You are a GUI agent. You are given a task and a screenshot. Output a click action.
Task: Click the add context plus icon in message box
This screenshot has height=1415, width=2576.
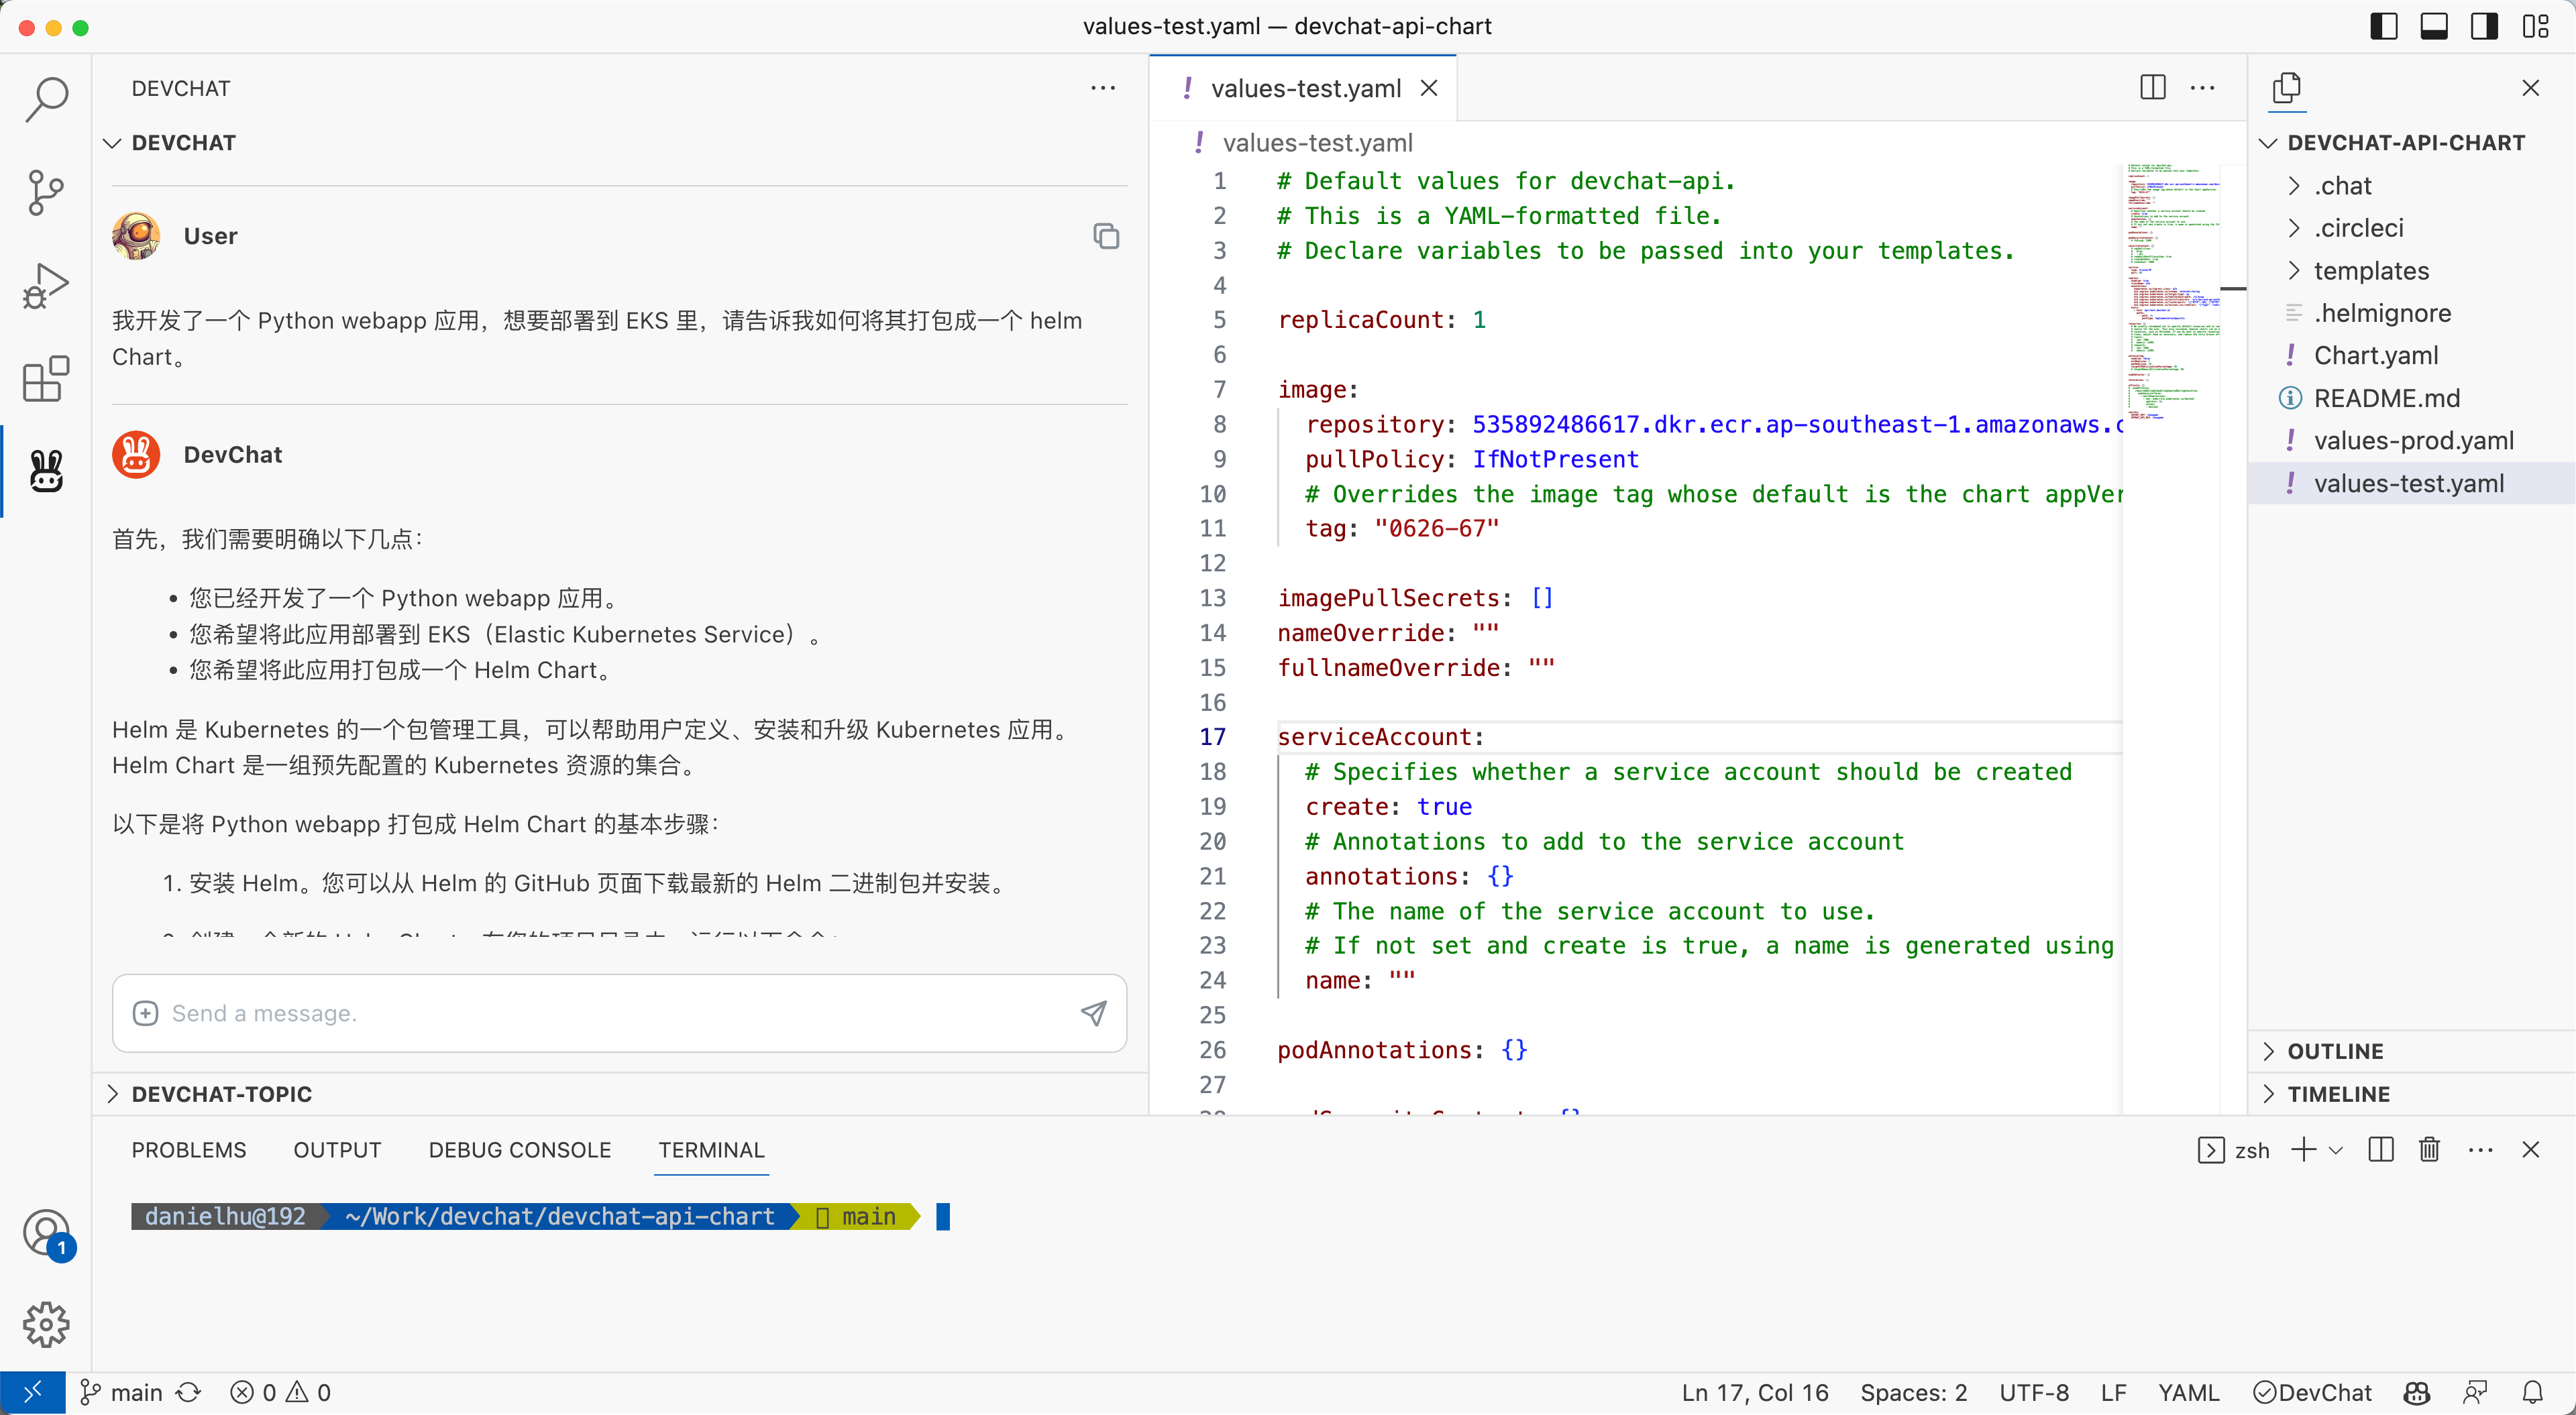146,1013
